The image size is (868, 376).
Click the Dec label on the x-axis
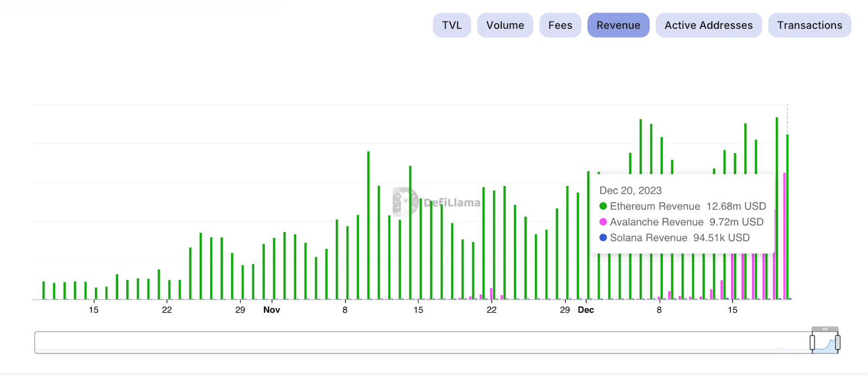(586, 310)
